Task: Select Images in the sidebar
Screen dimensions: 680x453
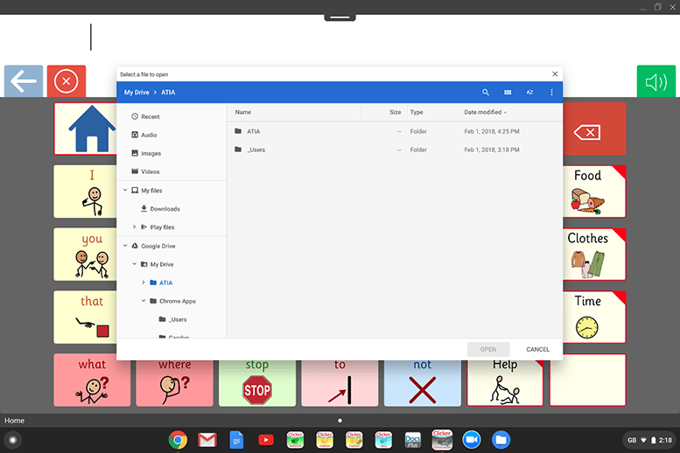Action: [151, 153]
